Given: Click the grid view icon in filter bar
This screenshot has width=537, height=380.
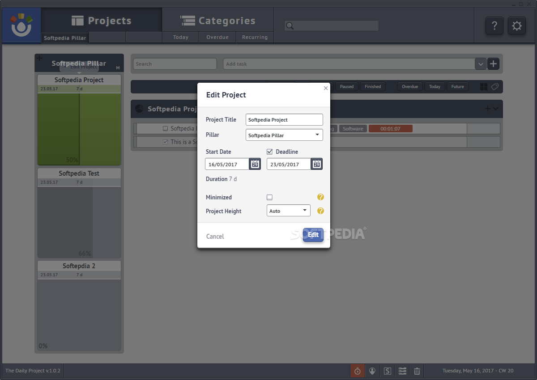Looking at the screenshot, I should click(484, 87).
